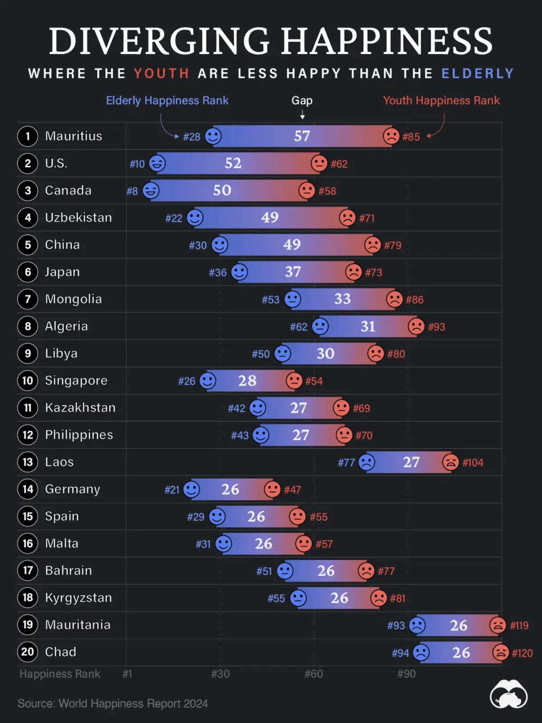This screenshot has height=723, width=542.
Task: Click Germany's gradient bar showing 26
Action: tap(232, 489)
